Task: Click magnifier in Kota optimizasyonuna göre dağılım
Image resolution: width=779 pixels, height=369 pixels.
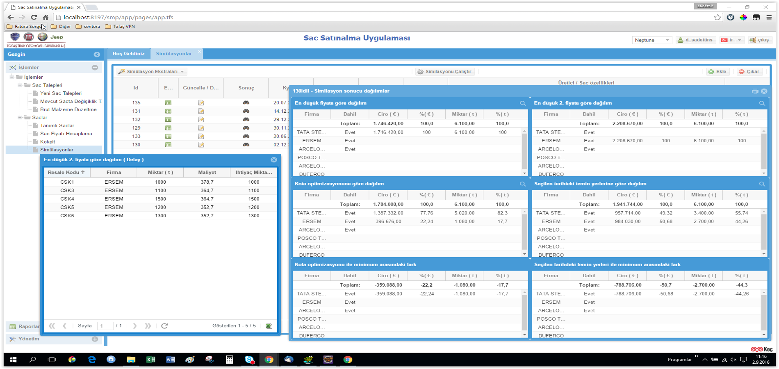Action: 523,184
